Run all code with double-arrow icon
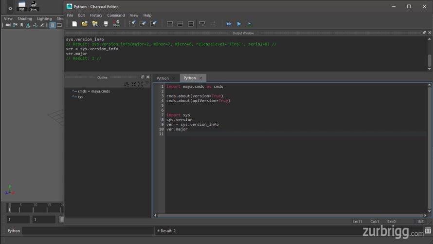Image resolution: width=433 pixels, height=244 pixels. (x=229, y=24)
